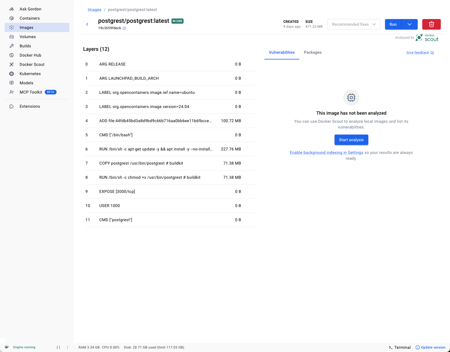Click the Docker Scout logo
Image resolution: width=450 pixels, height=352 pixels.
tap(427, 38)
